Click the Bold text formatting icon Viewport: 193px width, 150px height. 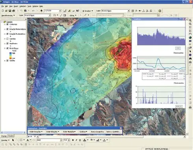73,140
